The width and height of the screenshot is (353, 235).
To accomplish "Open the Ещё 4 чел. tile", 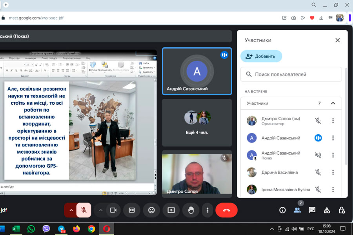I will [x=197, y=123].
